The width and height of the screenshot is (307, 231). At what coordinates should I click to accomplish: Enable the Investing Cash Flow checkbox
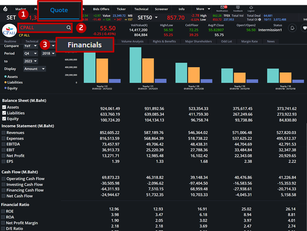point(4,184)
